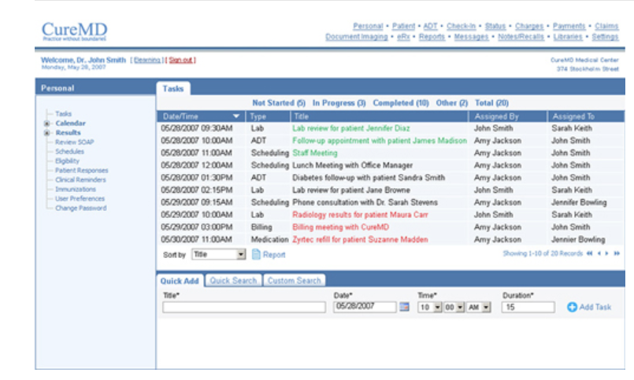Image resolution: width=634 pixels, height=380 pixels.
Task: Click the Add Task plus icon
Action: tap(572, 308)
